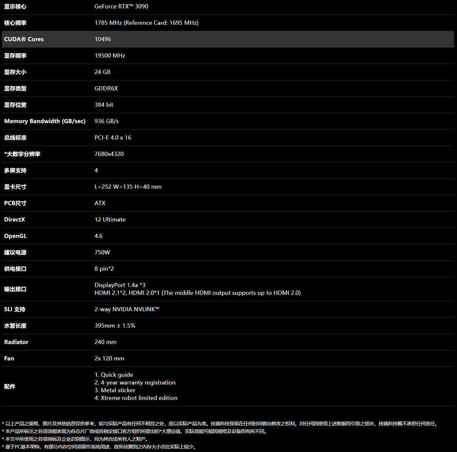The image size is (457, 452).
Task: Click the Memory Bandwidth (GB/sec) label
Action: [45, 121]
